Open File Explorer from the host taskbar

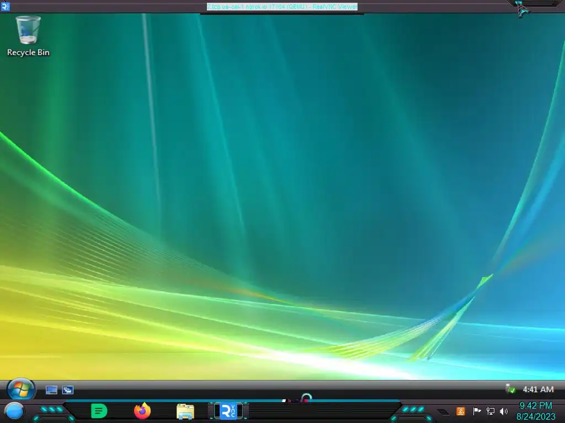185,411
